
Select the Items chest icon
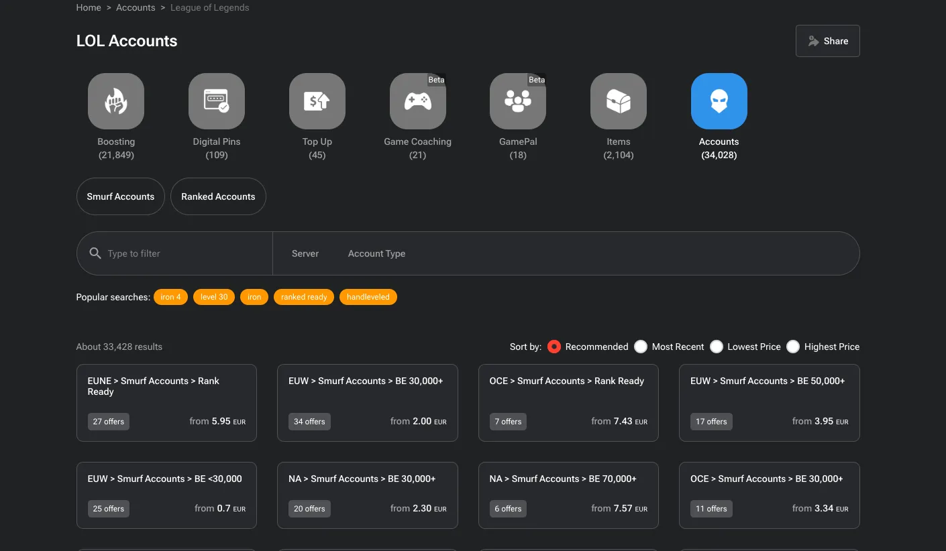click(x=619, y=101)
